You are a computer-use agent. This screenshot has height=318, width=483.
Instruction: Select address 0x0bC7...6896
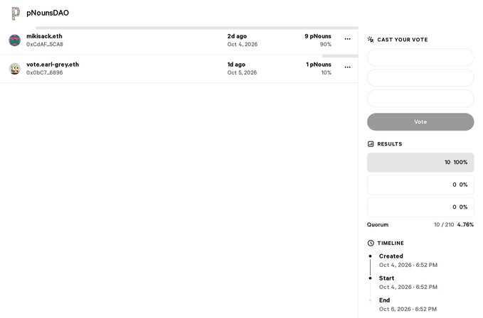tap(45, 72)
